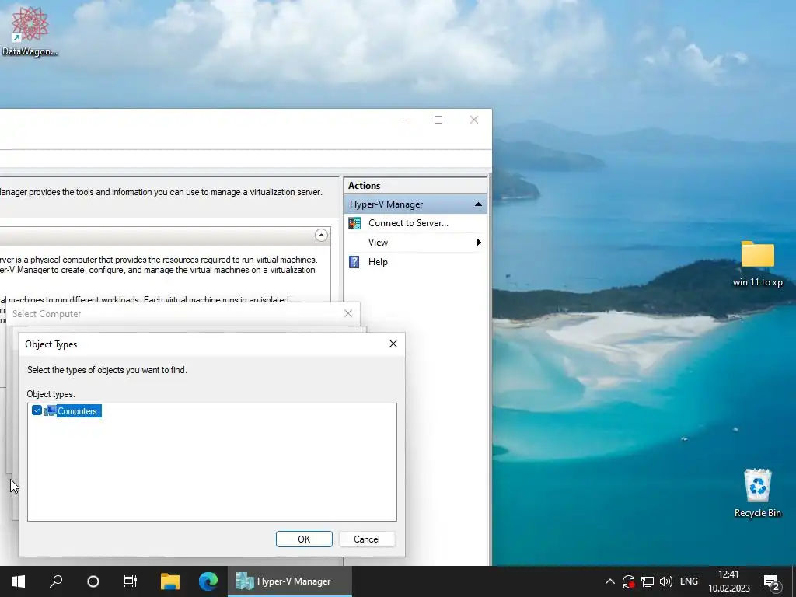Open the DataWagon desktop shortcut
Image resolution: width=796 pixels, height=597 pixels.
click(x=30, y=31)
